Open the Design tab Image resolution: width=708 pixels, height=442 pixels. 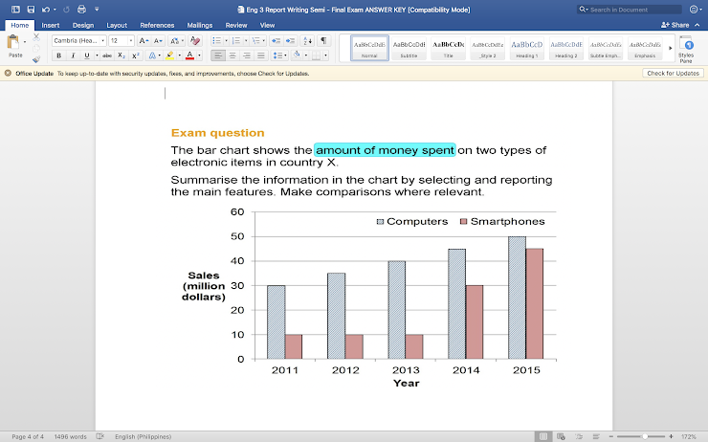point(83,25)
